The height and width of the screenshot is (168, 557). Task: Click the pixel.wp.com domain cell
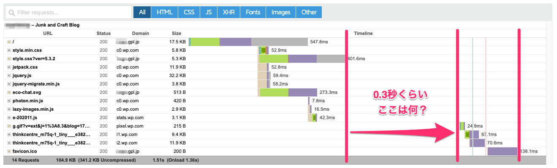(x=130, y=126)
